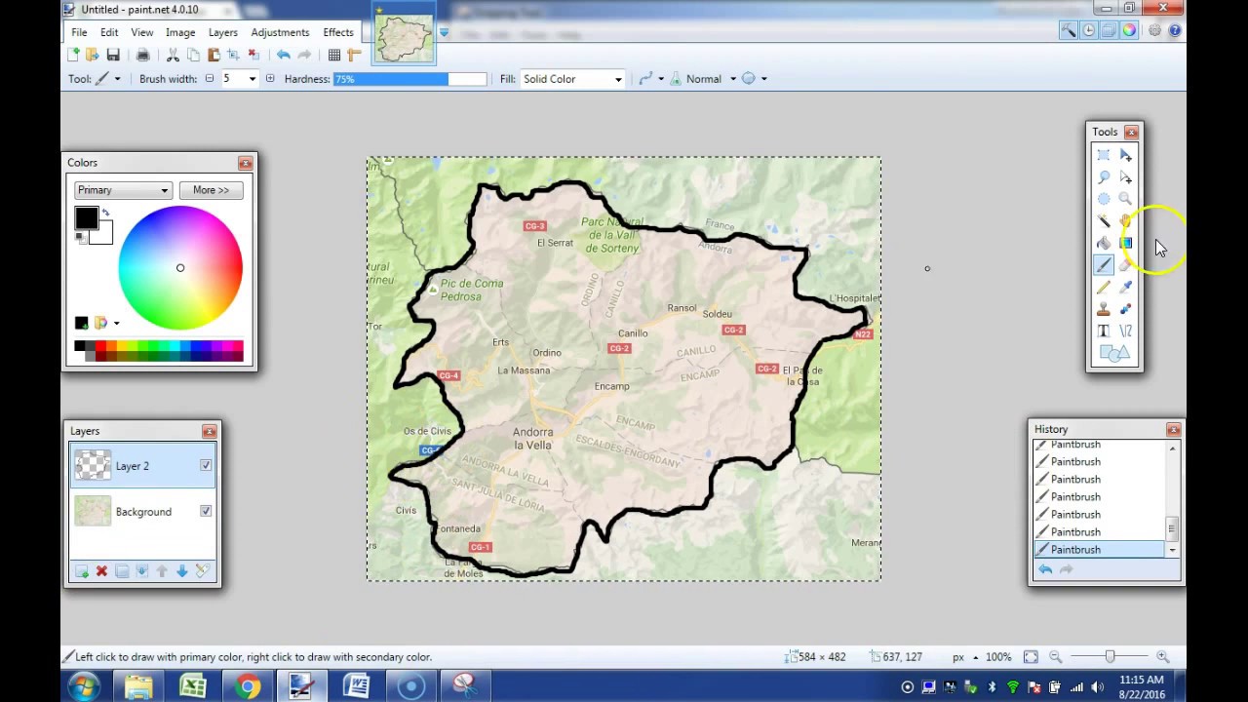1248x702 pixels.
Task: Select the Rectangle Select tool
Action: 1103,155
